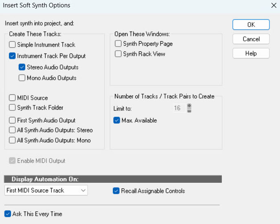The height and width of the screenshot is (224, 280).
Task: Increase the Limit to value with the up arrow
Action: (x=189, y=106)
